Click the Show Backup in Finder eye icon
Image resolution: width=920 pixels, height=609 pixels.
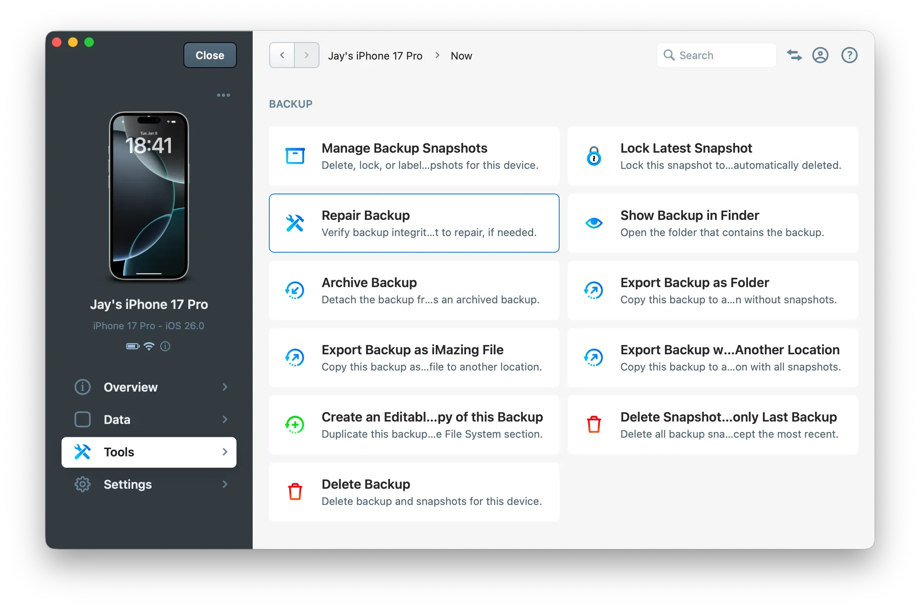tap(594, 222)
